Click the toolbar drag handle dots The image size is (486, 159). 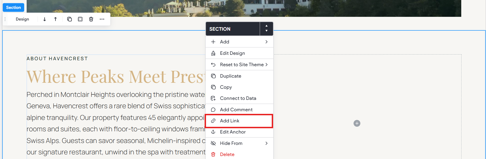[5, 19]
